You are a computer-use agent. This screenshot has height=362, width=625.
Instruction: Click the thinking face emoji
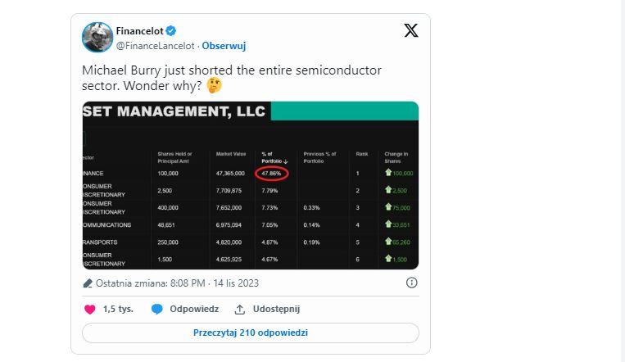214,85
